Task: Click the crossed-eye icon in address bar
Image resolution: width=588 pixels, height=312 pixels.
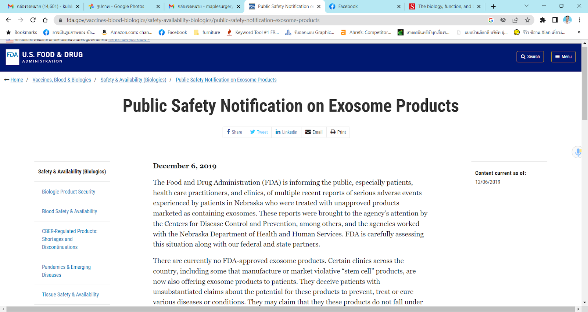Action: pos(503,20)
